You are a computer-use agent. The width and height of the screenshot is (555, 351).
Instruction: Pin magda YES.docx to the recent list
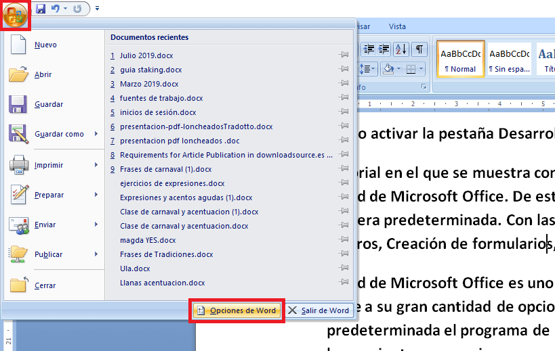tap(344, 239)
